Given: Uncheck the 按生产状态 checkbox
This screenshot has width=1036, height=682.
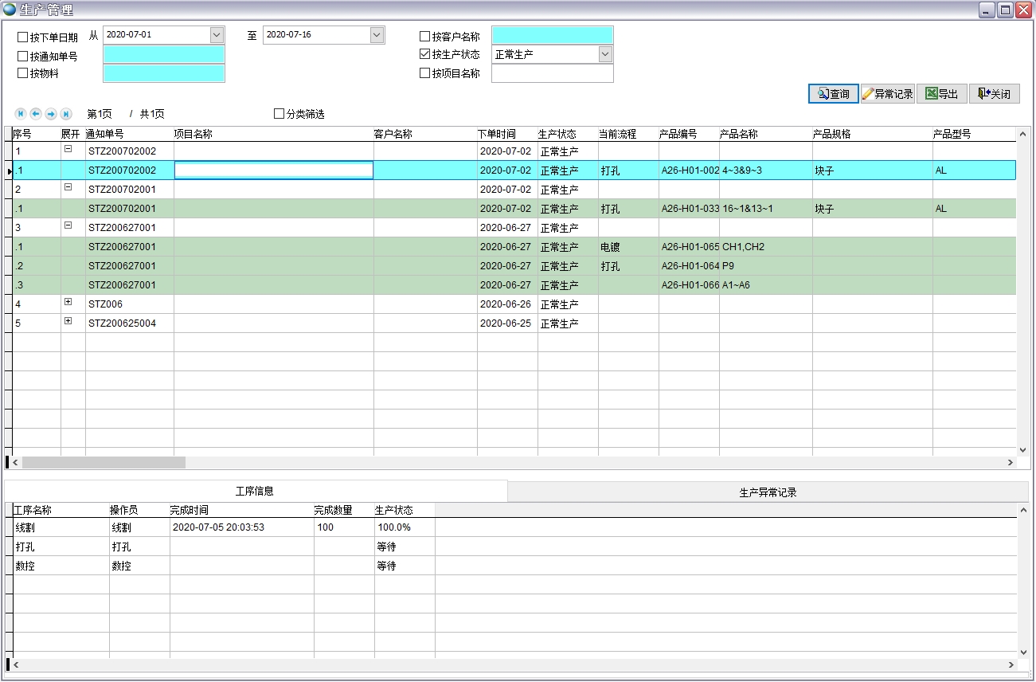Looking at the screenshot, I should tap(424, 55).
